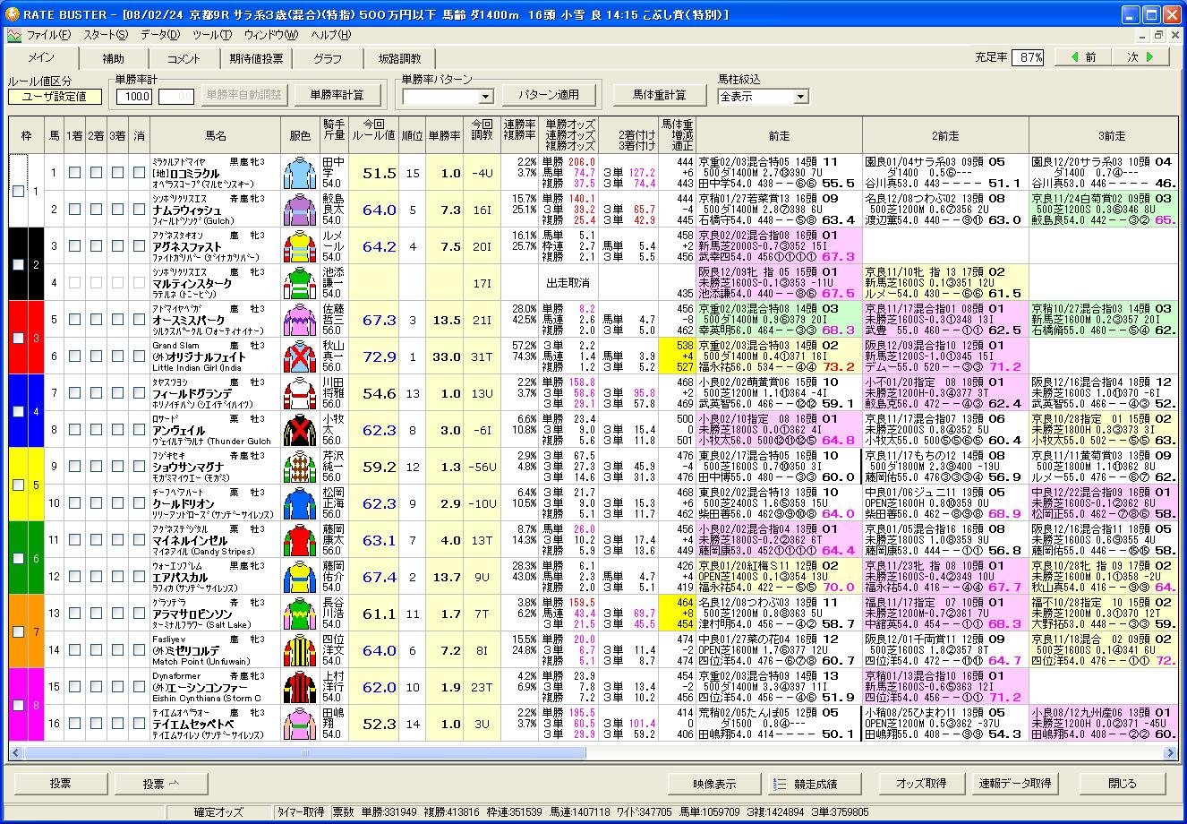Screen dimensions: 1187x824
Task: Click the RATE BUSTER title bar icon
Action: click(x=12, y=14)
